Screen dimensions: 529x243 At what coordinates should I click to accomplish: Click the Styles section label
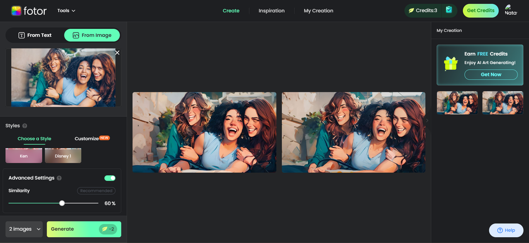pos(12,126)
